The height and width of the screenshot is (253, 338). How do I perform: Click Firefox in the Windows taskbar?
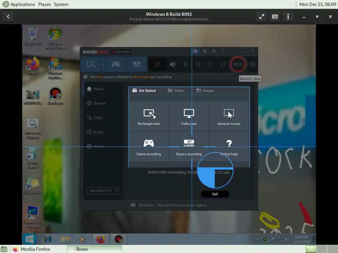(x=100, y=239)
